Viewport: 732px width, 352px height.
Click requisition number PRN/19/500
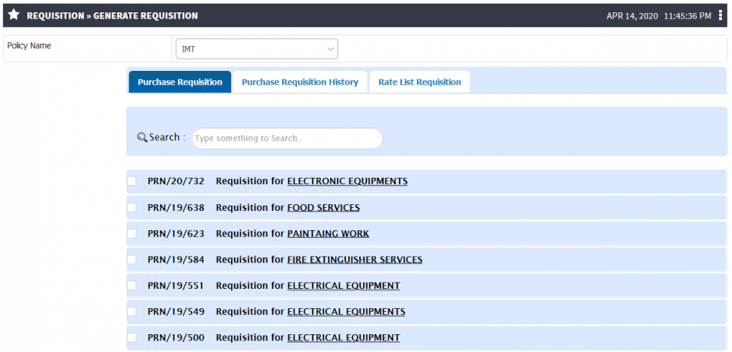(x=176, y=337)
